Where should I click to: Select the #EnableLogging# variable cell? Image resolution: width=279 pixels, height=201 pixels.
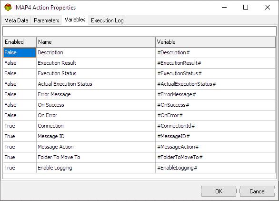[216, 168]
